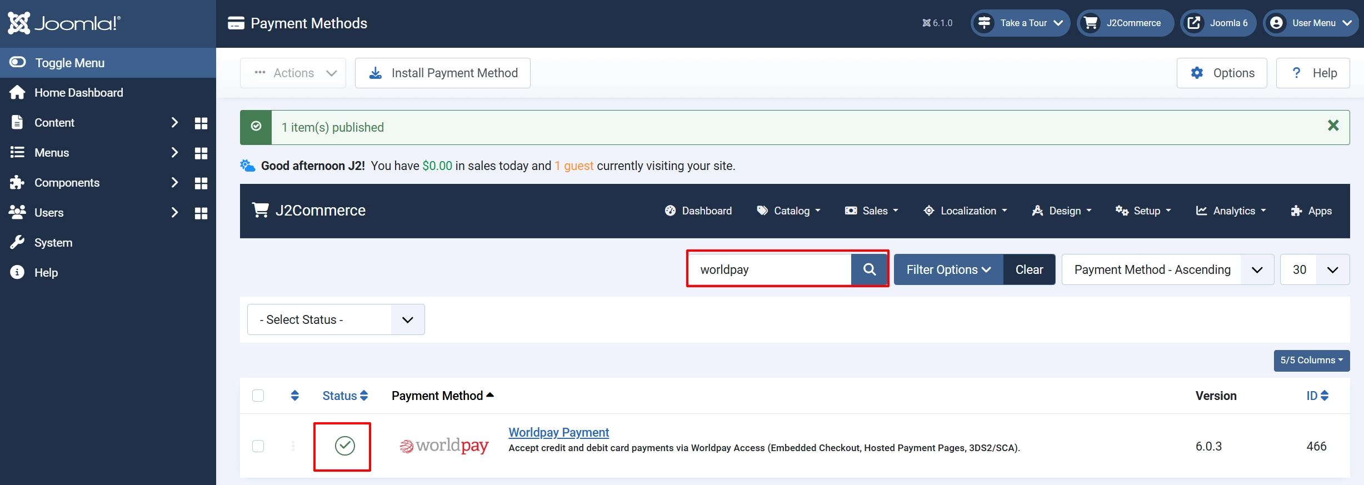This screenshot has height=485, width=1364.
Task: Open the Joomla 6 site link
Action: [x=1218, y=23]
